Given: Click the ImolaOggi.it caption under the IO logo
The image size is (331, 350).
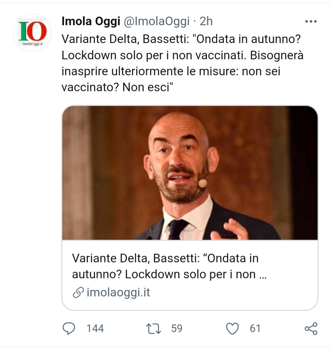Looking at the screenshot, I should (32, 44).
